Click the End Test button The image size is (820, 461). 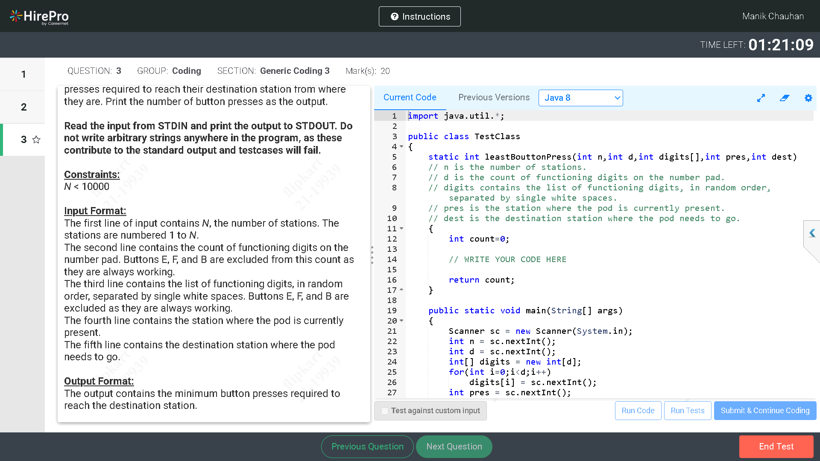776,446
